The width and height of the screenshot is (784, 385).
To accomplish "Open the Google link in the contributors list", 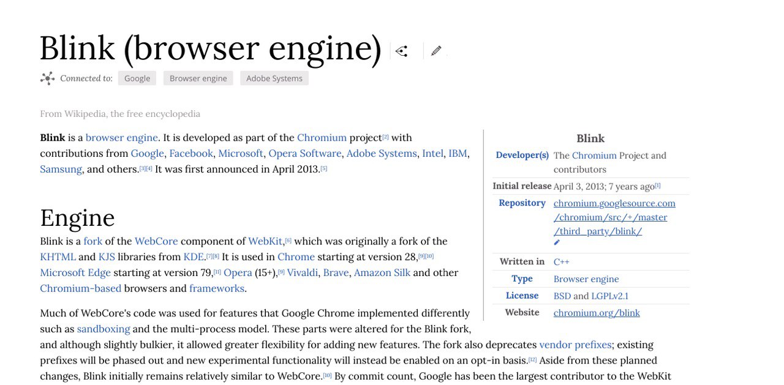I will point(147,154).
